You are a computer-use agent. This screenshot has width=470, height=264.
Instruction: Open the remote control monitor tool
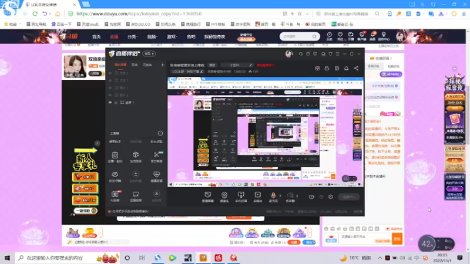coord(136,196)
